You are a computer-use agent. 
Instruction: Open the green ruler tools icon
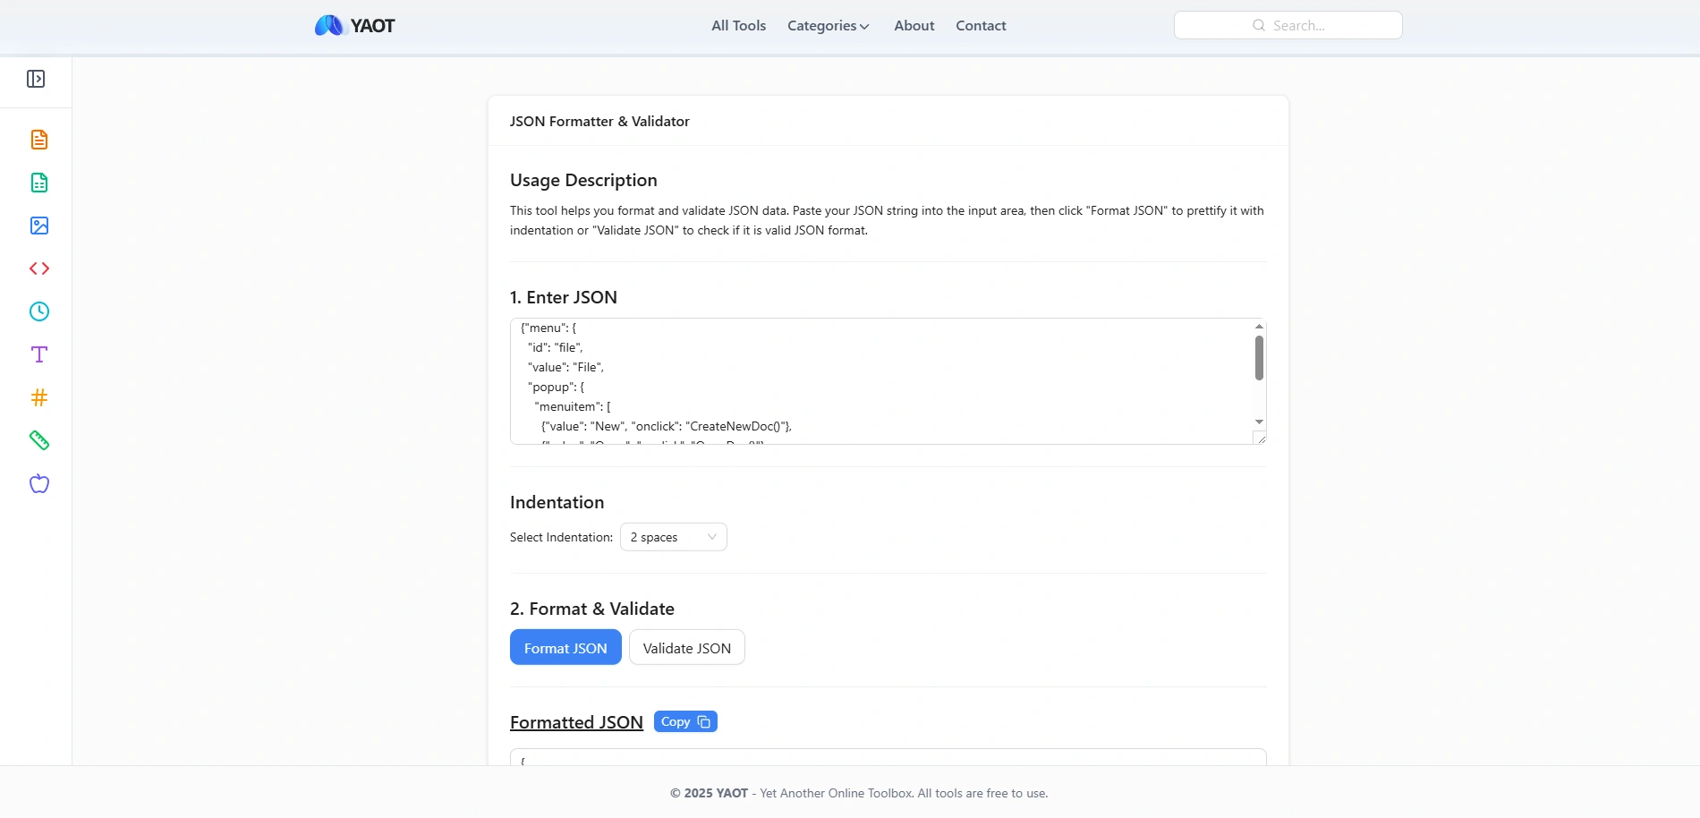[39, 440]
